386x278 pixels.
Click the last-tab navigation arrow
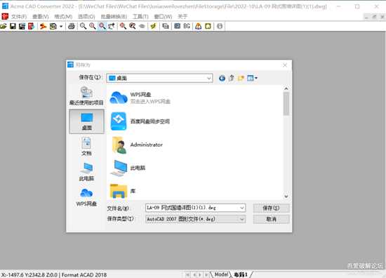[x=206, y=274]
